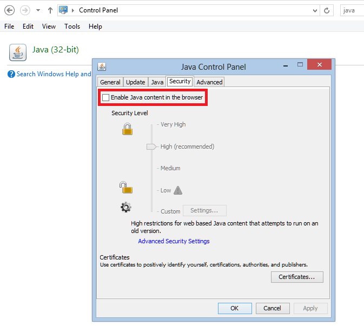Image resolution: width=364 pixels, height=326 pixels.
Task: Click the Control Panel address bar icon
Action: (63, 10)
